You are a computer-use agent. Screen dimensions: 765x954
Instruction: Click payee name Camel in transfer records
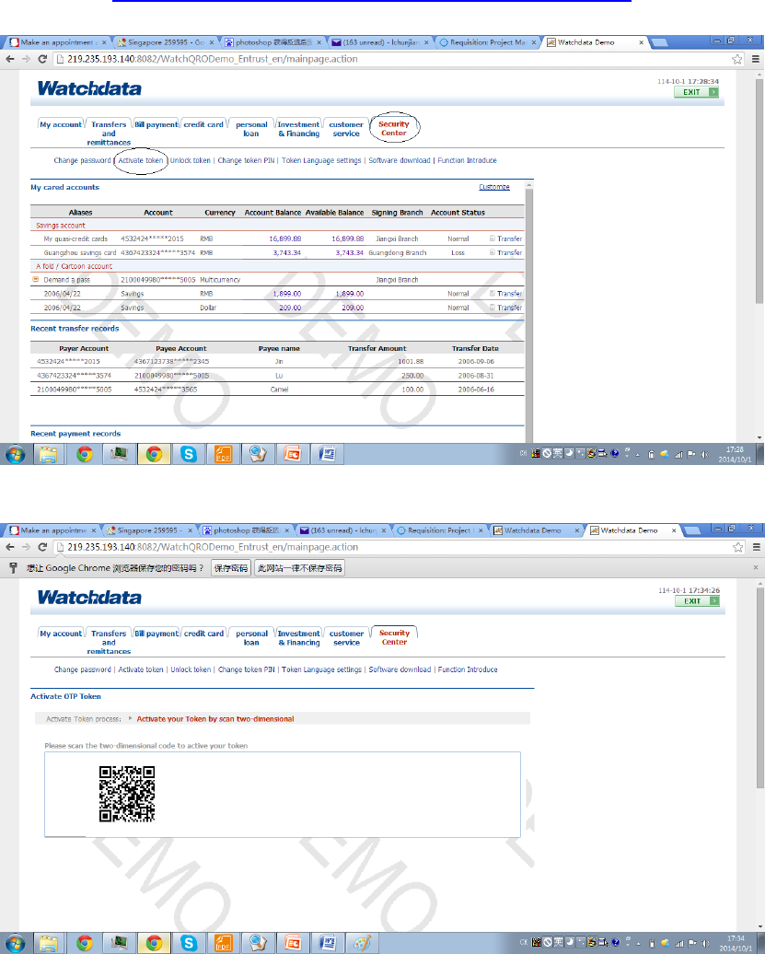(x=279, y=390)
